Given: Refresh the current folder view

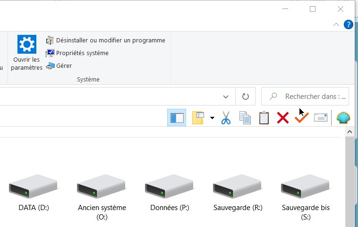Looking at the screenshot, I should 245,97.
